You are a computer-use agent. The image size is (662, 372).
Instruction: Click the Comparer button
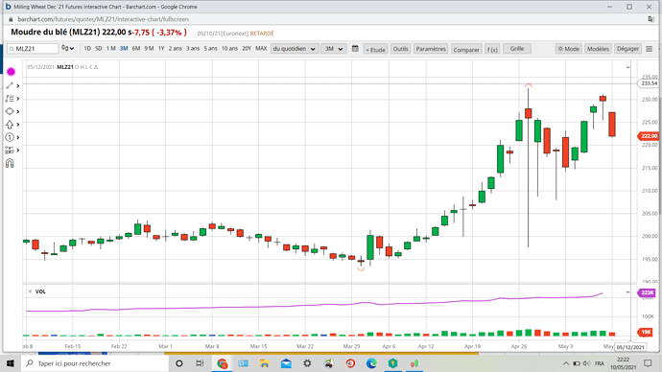(466, 49)
